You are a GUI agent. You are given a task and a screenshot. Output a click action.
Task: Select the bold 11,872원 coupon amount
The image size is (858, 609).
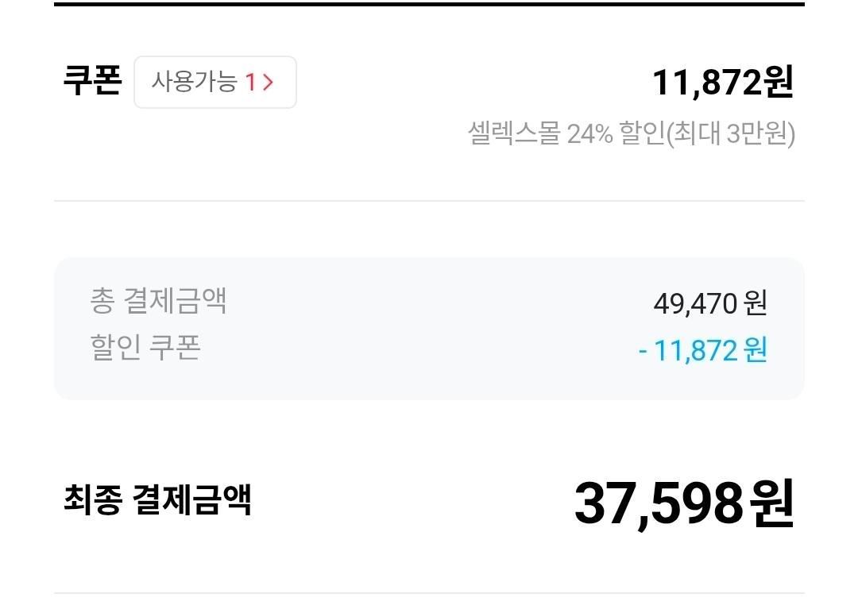(x=722, y=82)
